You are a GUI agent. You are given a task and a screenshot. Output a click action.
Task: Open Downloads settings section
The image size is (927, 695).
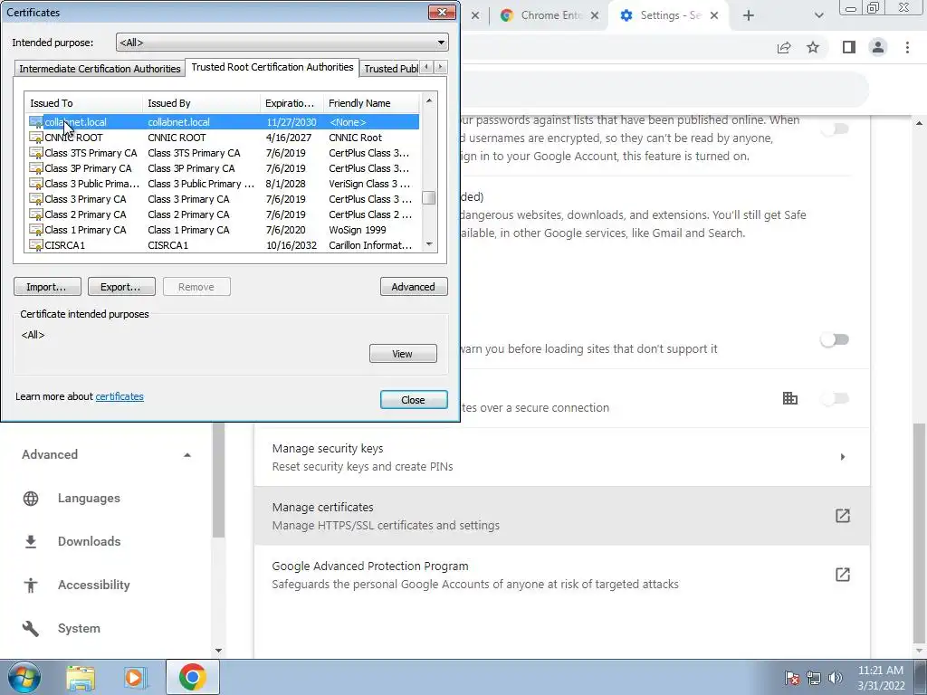coord(89,541)
